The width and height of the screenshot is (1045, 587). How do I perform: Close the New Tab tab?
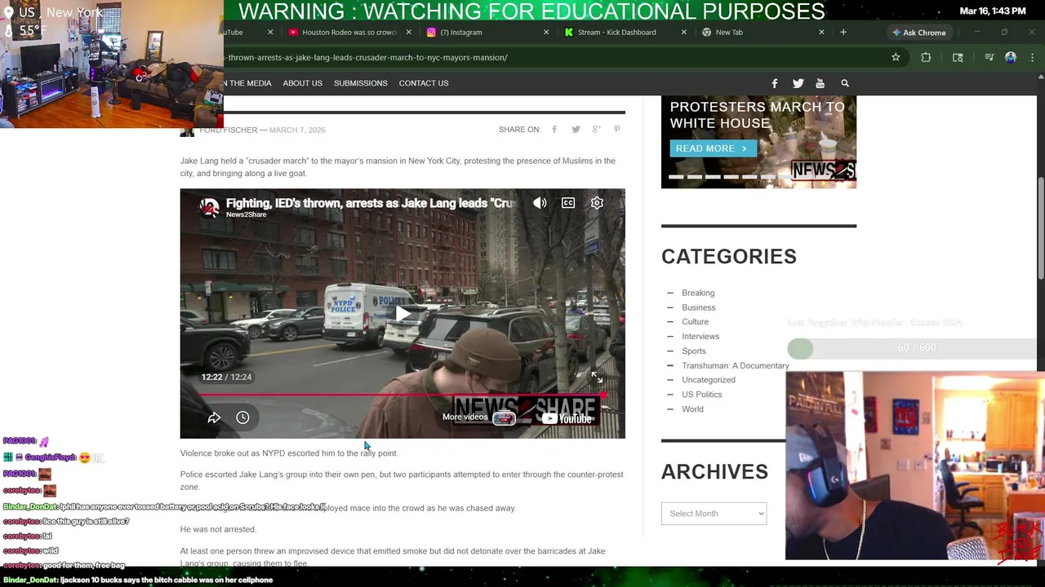[x=821, y=33]
